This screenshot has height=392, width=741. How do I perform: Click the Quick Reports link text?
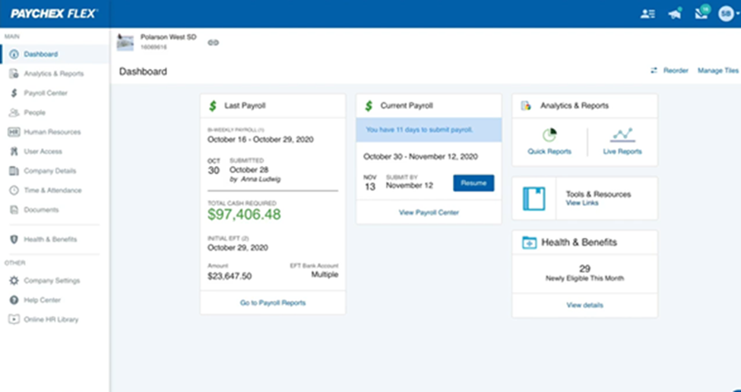pos(549,152)
